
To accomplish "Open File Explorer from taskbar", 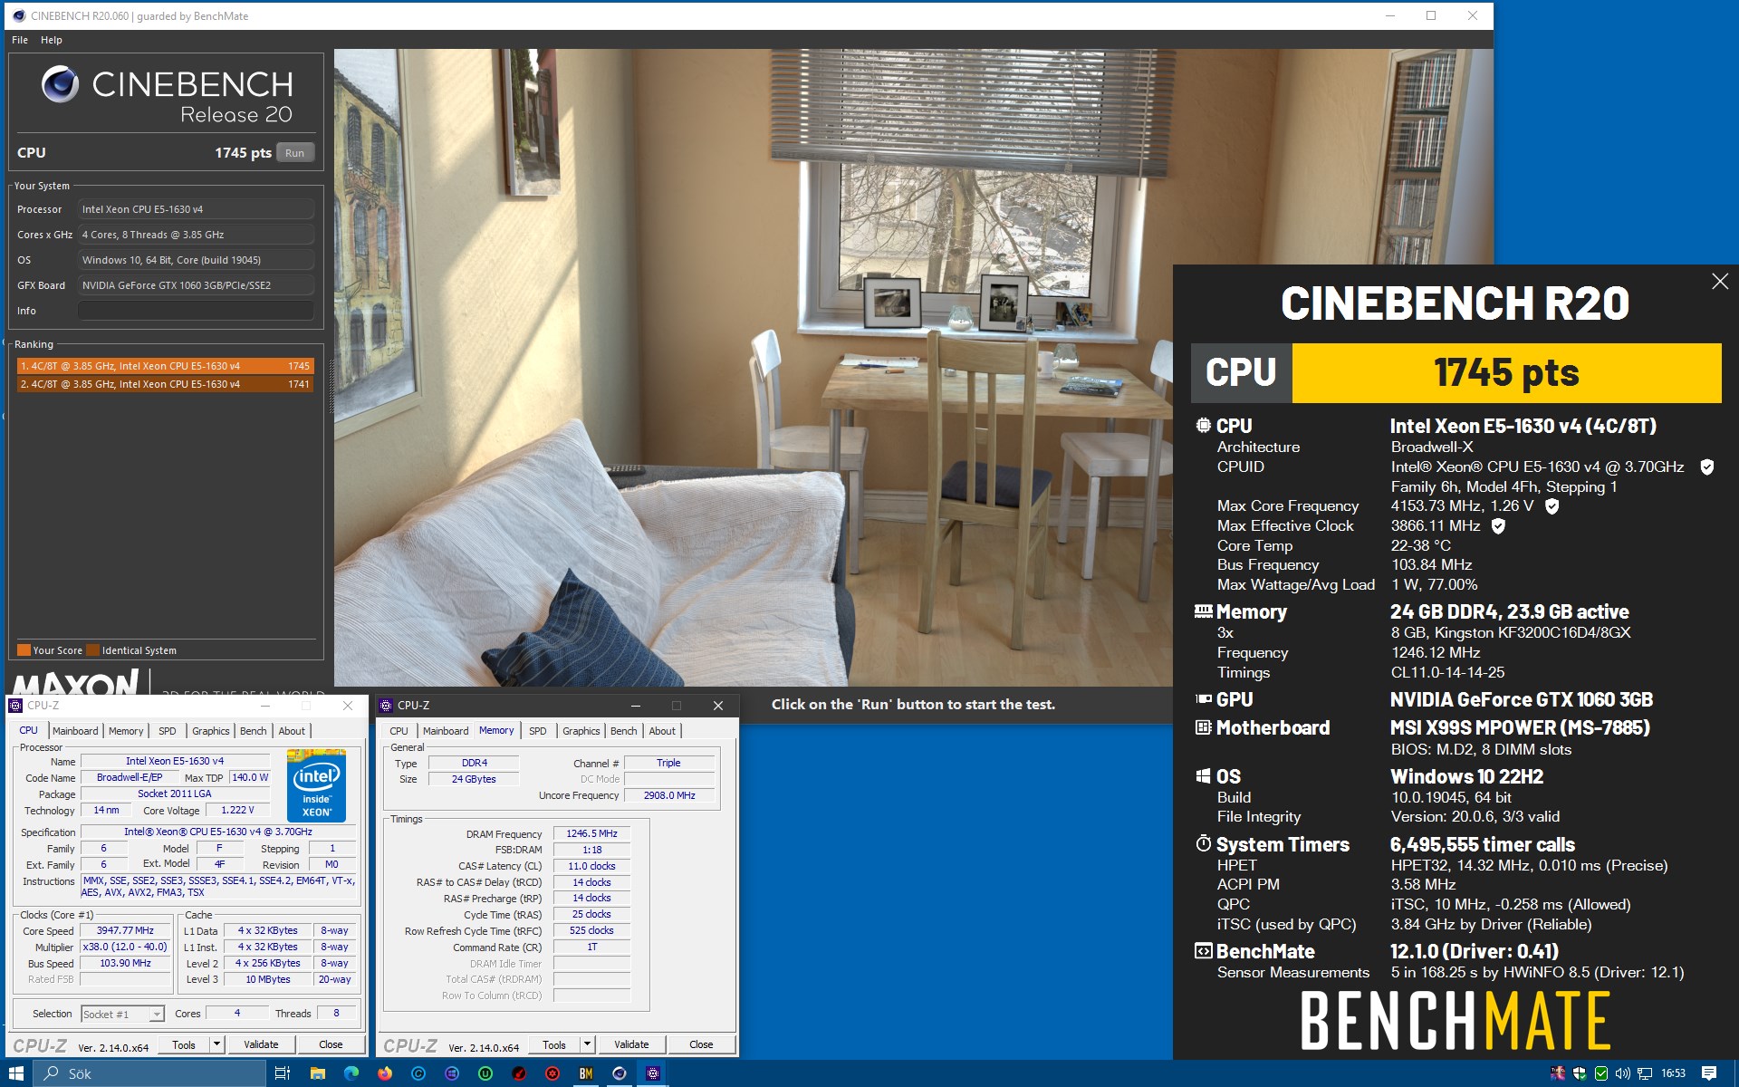I will pos(317,1073).
